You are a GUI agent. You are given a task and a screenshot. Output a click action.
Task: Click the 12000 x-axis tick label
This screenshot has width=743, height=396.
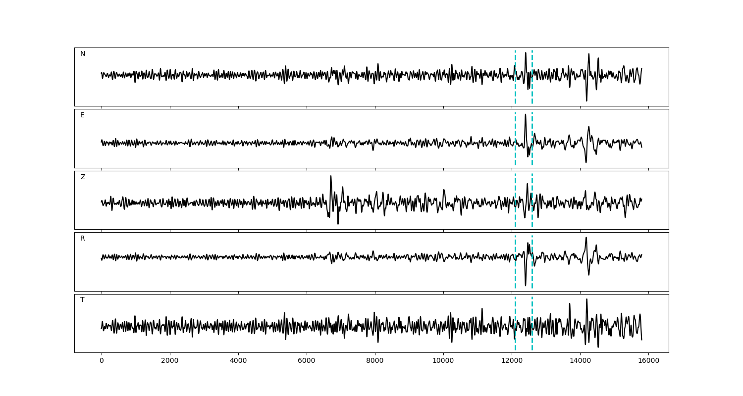(x=512, y=361)
